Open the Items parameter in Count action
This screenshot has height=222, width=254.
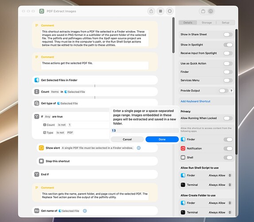[x=55, y=92]
